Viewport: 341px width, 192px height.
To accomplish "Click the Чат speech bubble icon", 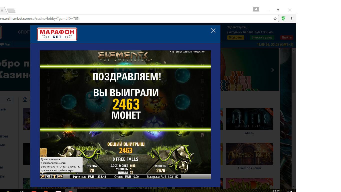I will click(x=2, y=44).
